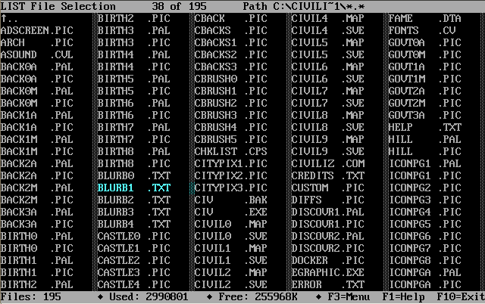The image size is (485, 304).
Task: Click the Path C:\CIVILI~1\*.* header
Action: (x=304, y=6)
